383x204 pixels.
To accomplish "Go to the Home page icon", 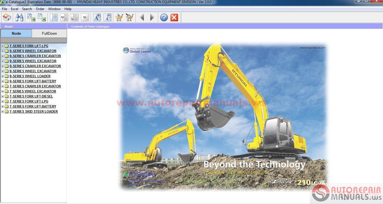I will (x=7, y=17).
